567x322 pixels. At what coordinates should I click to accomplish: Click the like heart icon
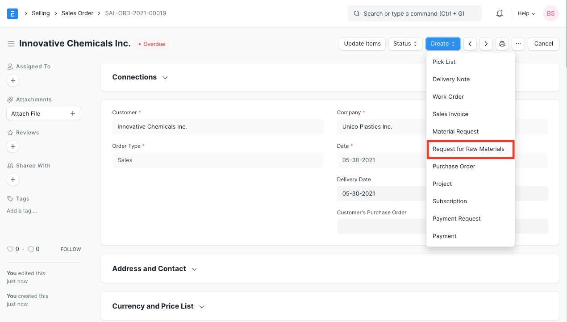[x=10, y=249]
